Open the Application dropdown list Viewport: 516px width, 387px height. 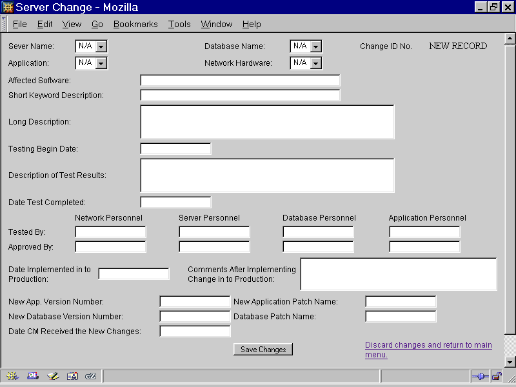[x=101, y=63]
